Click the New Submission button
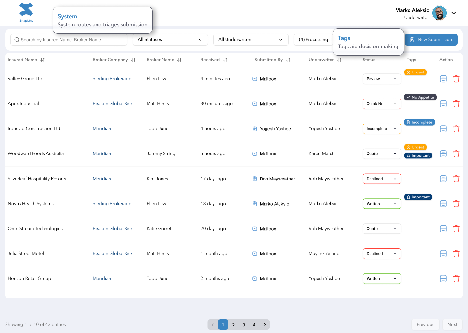Image resolution: width=468 pixels, height=333 pixels. [431, 39]
